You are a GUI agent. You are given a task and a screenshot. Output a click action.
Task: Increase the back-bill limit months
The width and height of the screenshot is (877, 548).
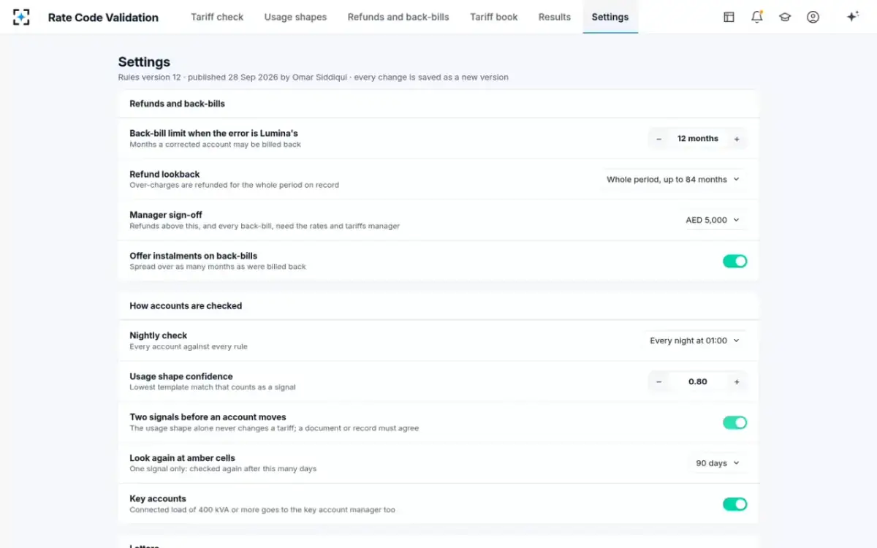[x=737, y=139]
